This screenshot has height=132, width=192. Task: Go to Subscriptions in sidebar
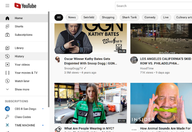pyautogui.click(x=24, y=35)
